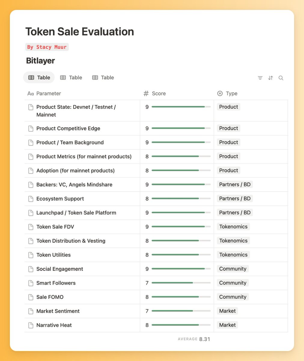
Task: Open page icon for Smart Followers
Action: pyautogui.click(x=31, y=283)
